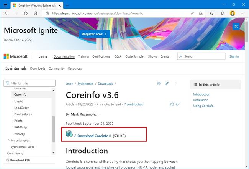Click the Sysinternals breadcrumb link

pyautogui.click(x=85, y=83)
